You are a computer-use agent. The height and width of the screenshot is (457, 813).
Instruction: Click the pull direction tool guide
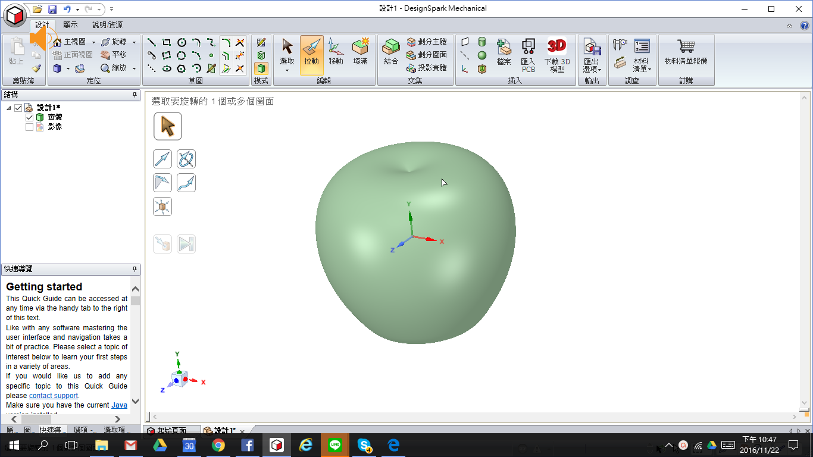[162, 159]
